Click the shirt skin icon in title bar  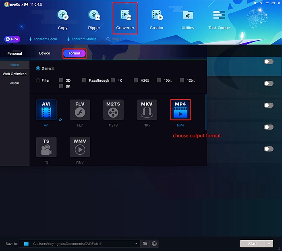pos(255,3)
